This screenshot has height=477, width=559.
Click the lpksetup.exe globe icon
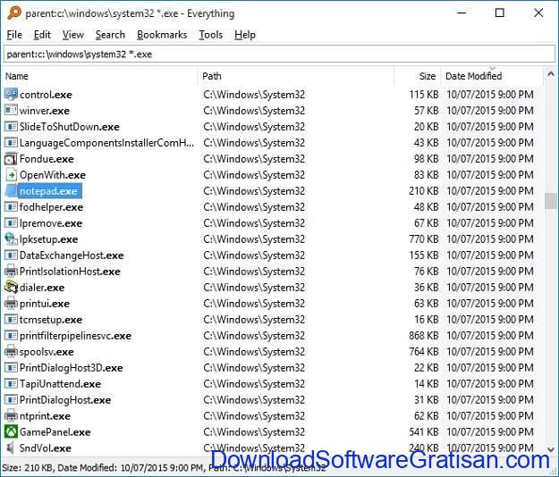11,239
